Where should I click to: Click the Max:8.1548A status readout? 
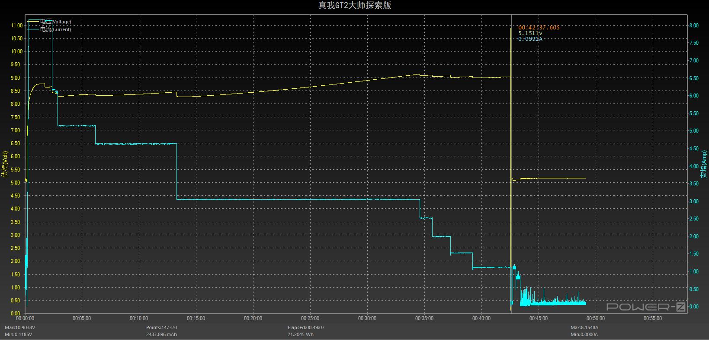tap(584, 328)
